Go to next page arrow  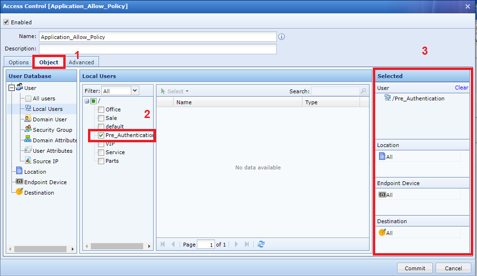236,244
